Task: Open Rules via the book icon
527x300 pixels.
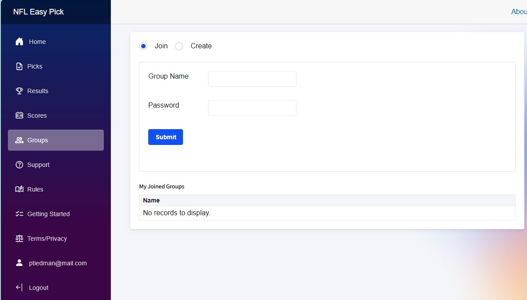Action: (x=19, y=189)
